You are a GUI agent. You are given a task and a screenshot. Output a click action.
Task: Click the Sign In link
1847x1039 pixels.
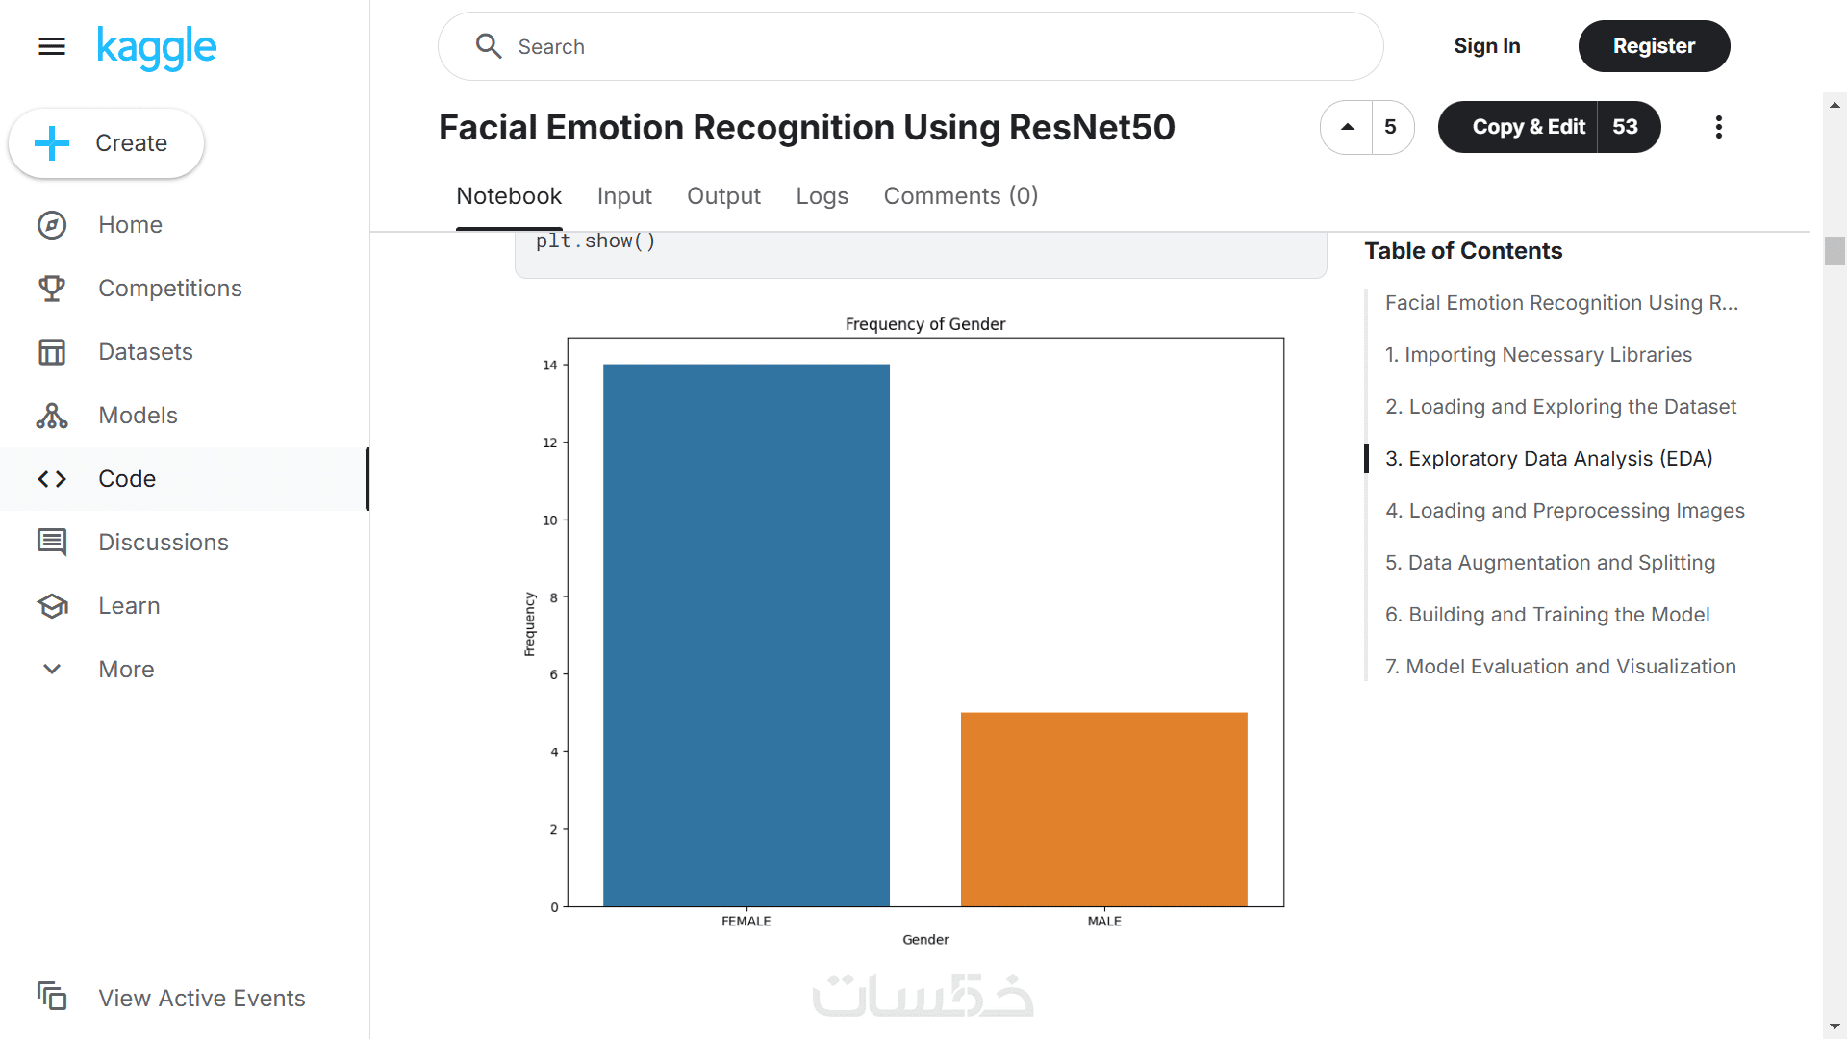tap(1486, 46)
